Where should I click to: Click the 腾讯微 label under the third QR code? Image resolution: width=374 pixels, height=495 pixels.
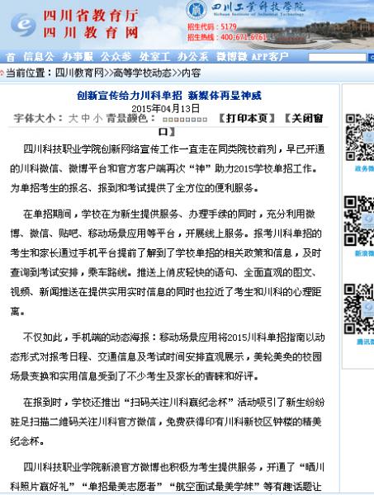pyautogui.click(x=365, y=342)
